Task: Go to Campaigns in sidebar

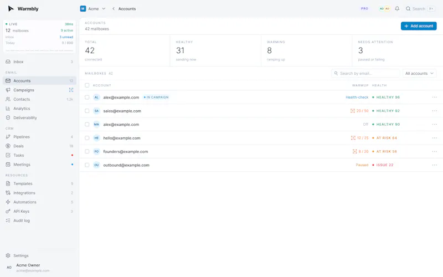Action: 39,90
